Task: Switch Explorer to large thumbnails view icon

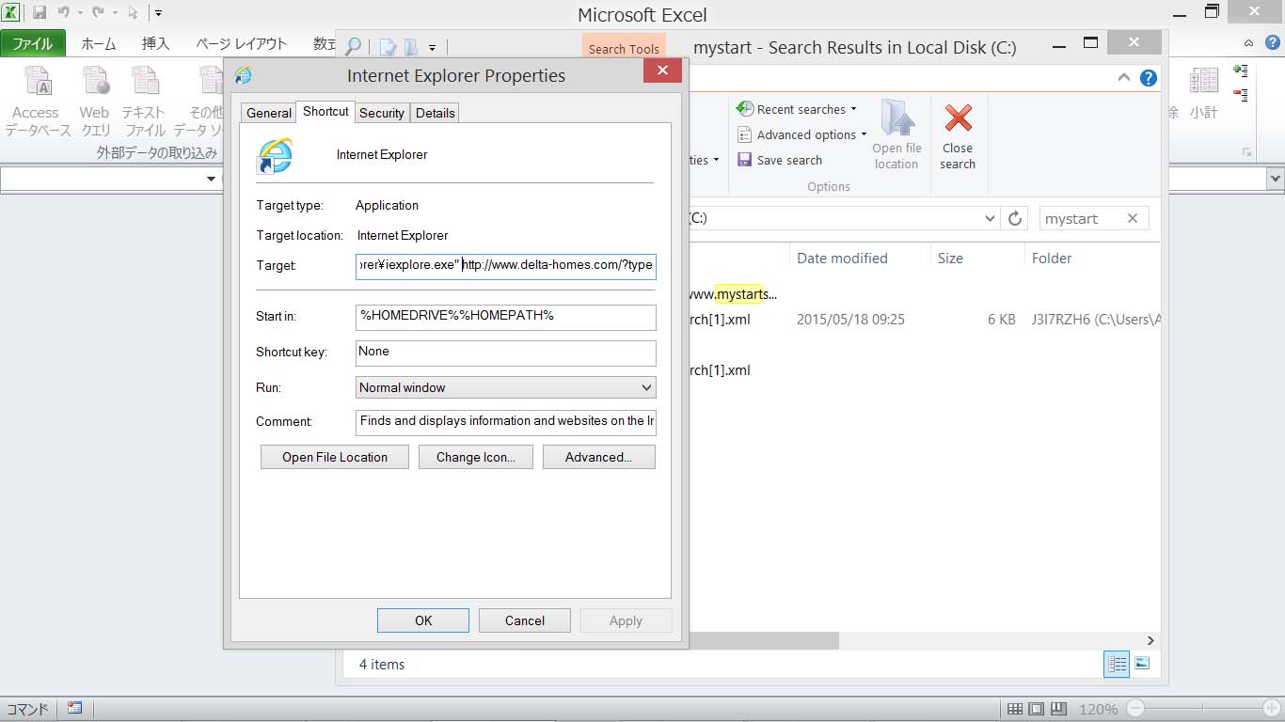Action: [1142, 664]
